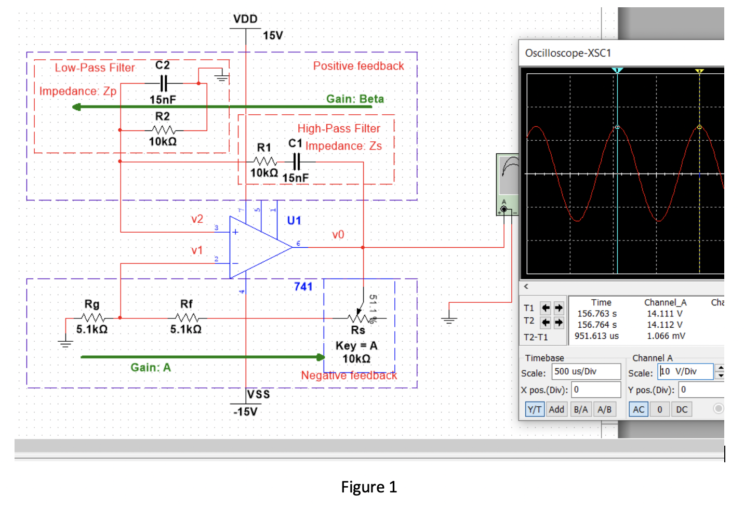The height and width of the screenshot is (508, 744).
Task: Nudge T1 cursor left with its arrow
Action: (546, 308)
